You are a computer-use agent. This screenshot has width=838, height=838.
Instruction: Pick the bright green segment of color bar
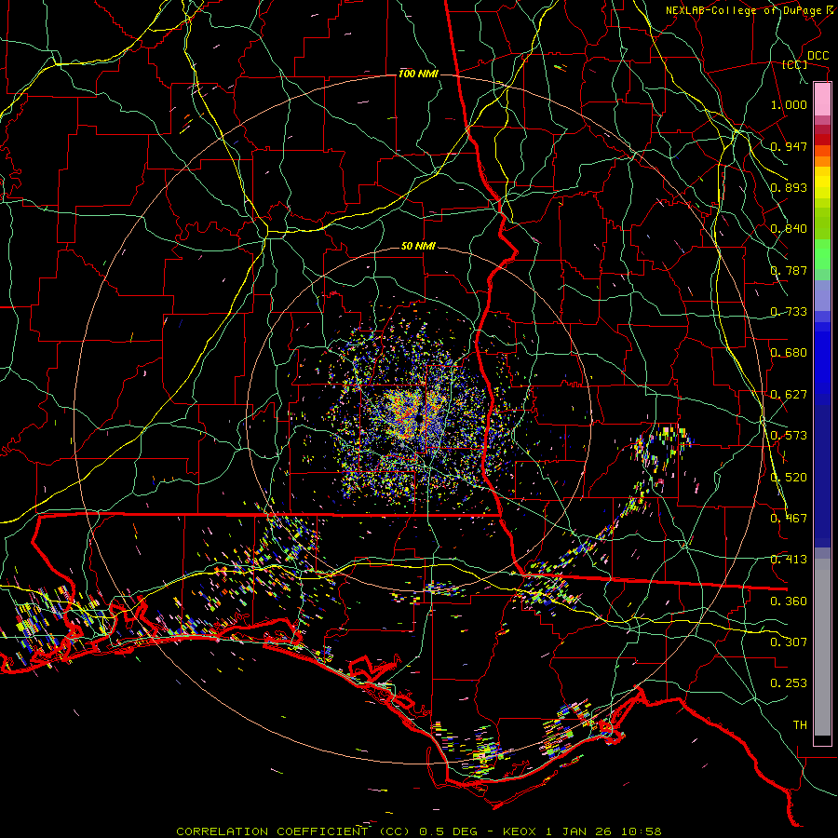(822, 254)
